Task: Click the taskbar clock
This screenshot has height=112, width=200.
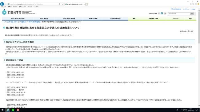Action: click(x=191, y=110)
